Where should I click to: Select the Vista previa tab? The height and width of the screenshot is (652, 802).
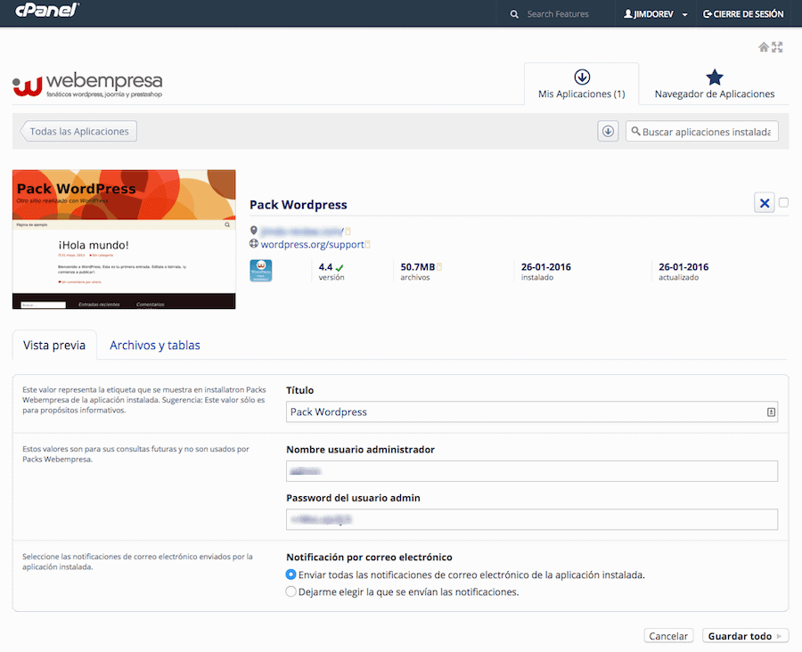[x=54, y=346]
